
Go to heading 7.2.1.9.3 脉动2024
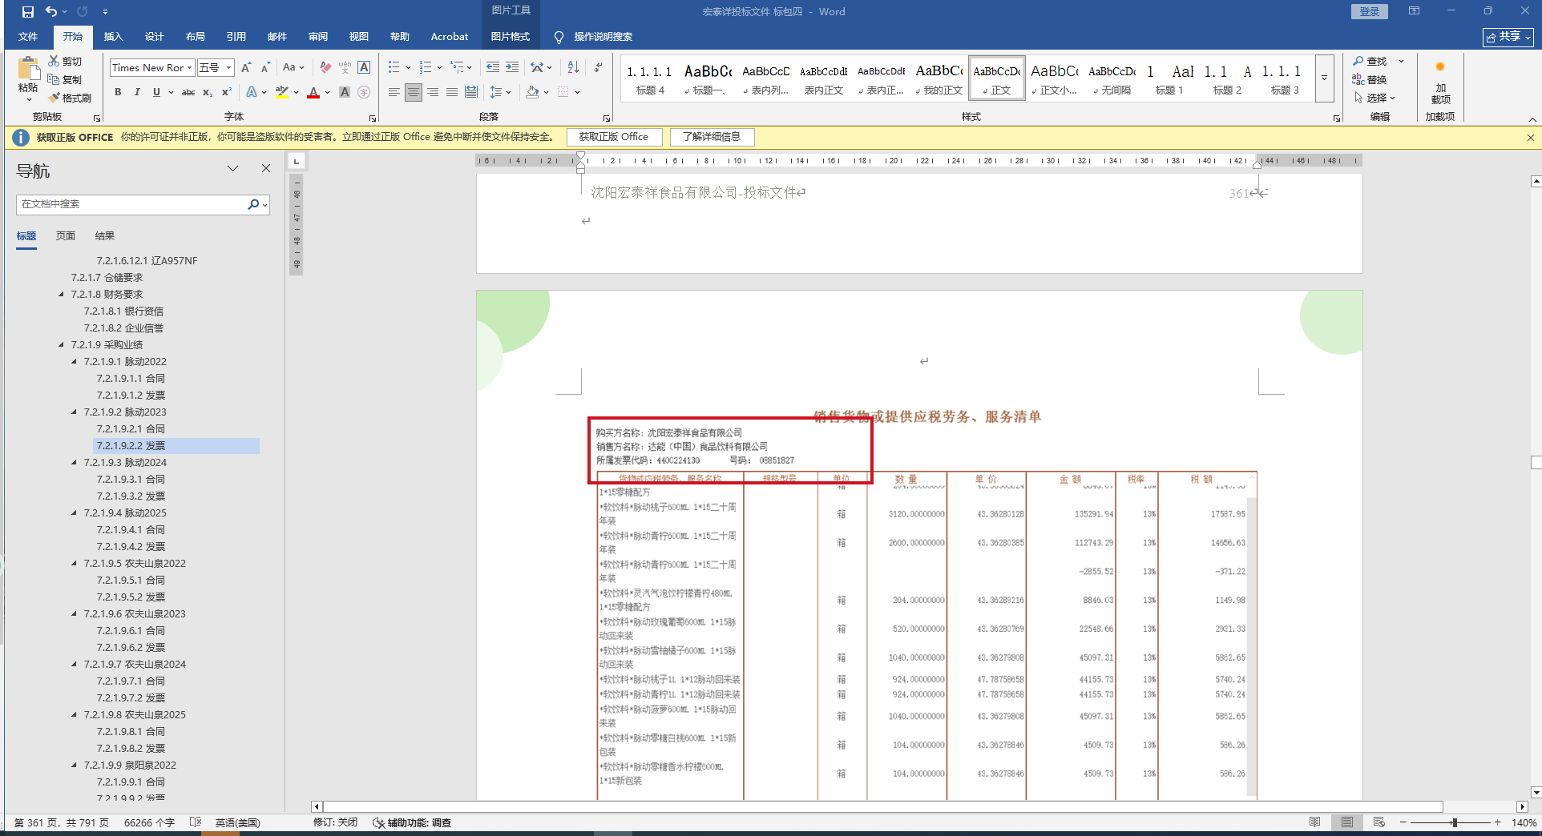[125, 463]
